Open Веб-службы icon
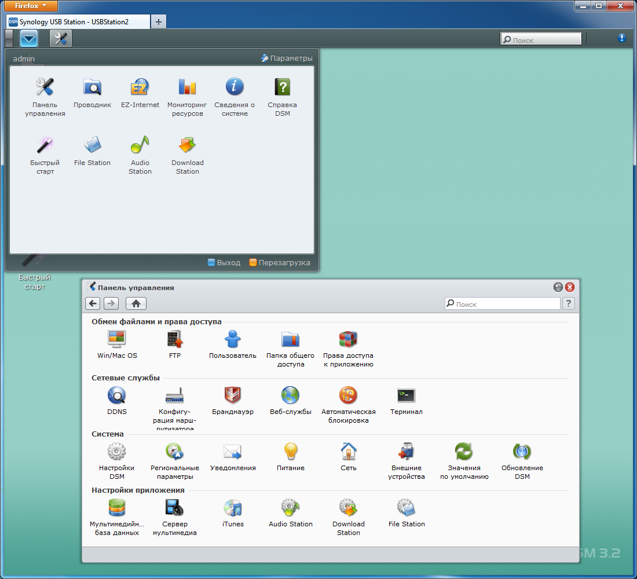The image size is (637, 579). (x=291, y=400)
